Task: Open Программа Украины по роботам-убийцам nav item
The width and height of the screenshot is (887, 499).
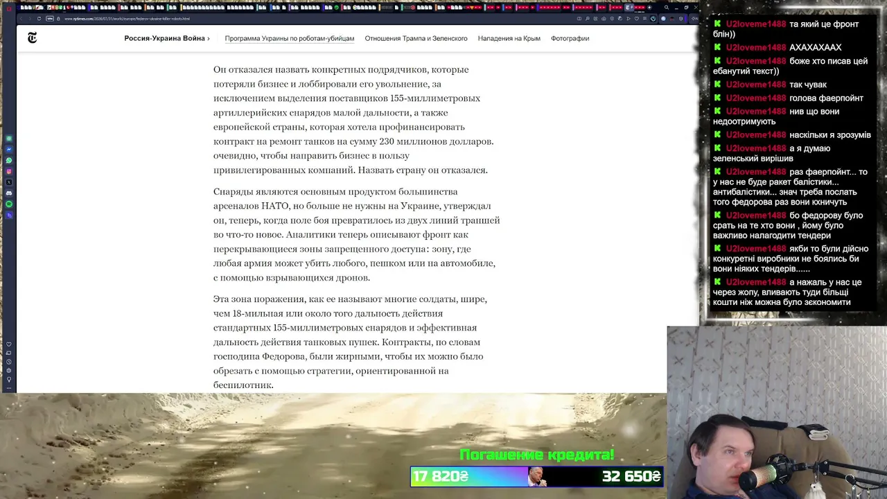Action: (289, 38)
